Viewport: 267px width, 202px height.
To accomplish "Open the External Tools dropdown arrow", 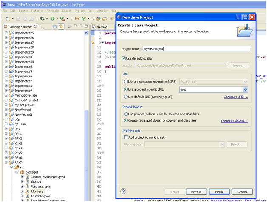I will coord(67,19).
